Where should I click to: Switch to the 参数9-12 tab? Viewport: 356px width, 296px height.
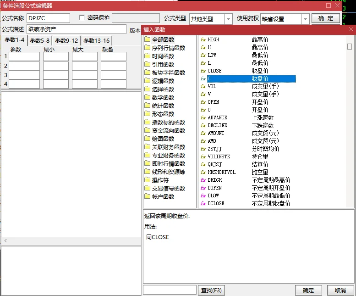point(66,41)
